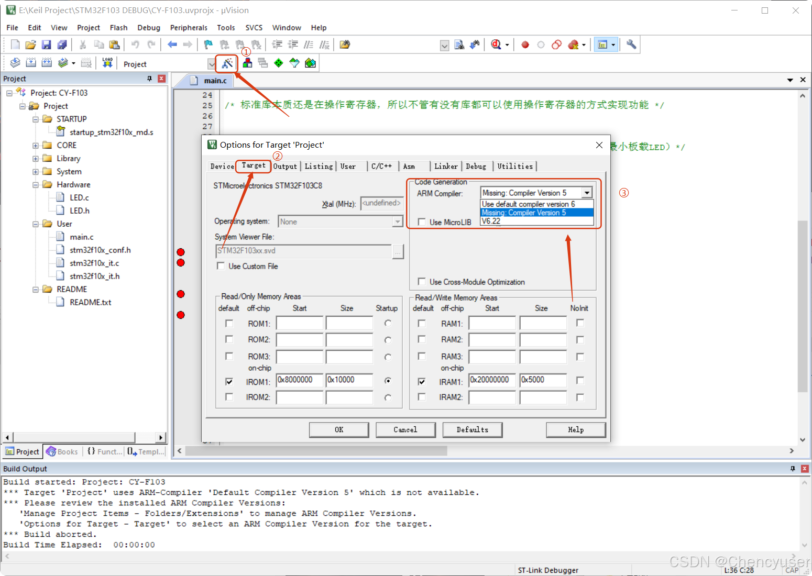Browse for System Viewer File
The height and width of the screenshot is (576, 812).
(x=398, y=252)
